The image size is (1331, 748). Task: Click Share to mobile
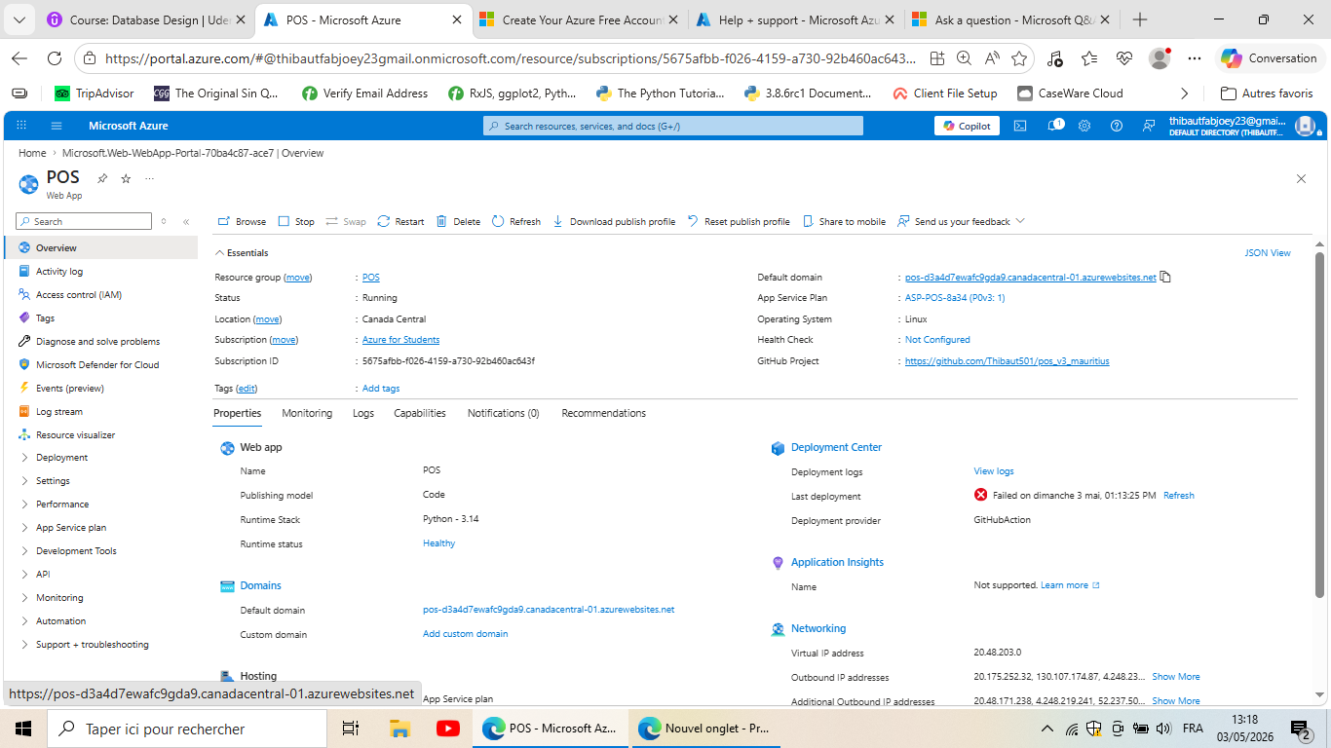pos(844,221)
